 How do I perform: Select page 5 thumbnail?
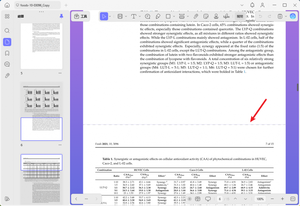(42, 46)
